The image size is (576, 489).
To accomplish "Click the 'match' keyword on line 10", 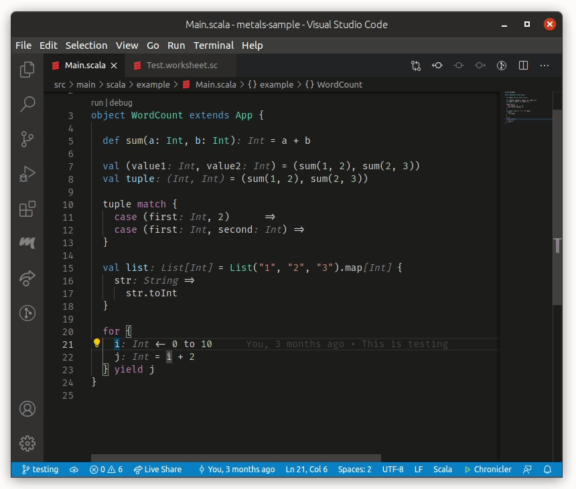I will click(x=151, y=204).
